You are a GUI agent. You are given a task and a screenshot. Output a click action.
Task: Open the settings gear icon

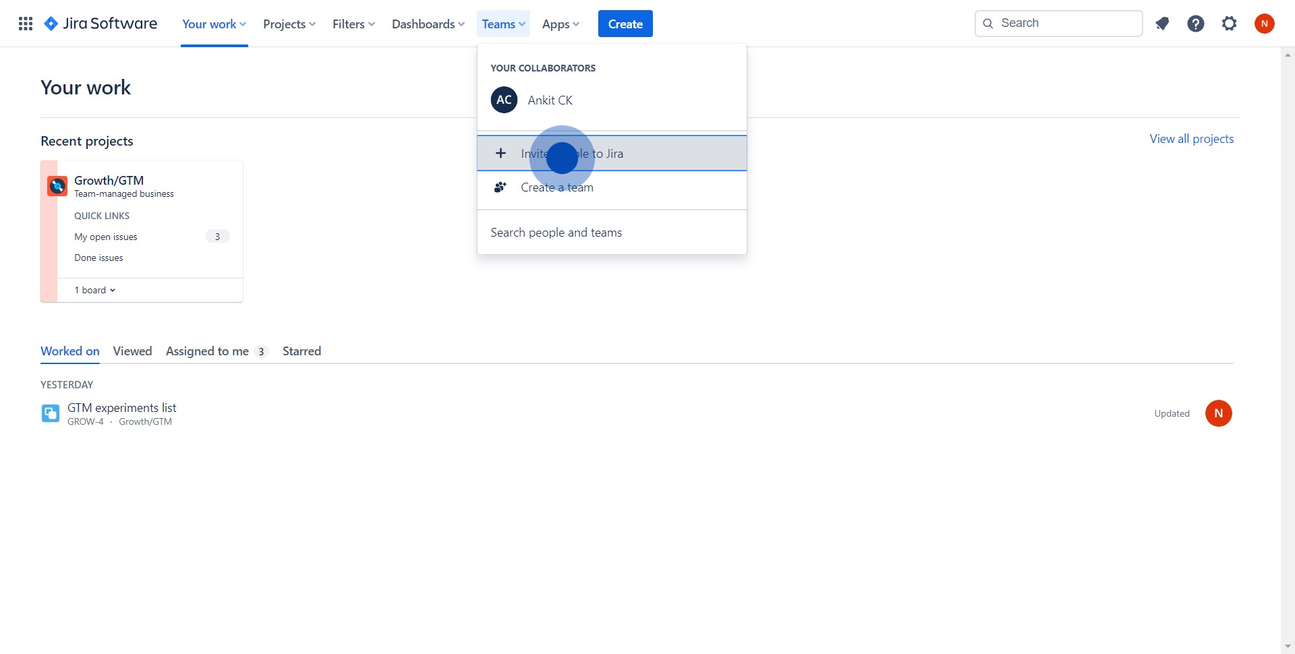click(x=1229, y=24)
